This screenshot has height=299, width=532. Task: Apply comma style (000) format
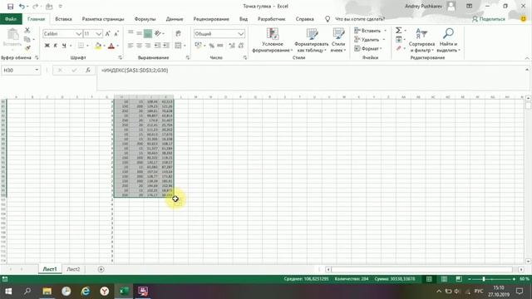point(220,46)
